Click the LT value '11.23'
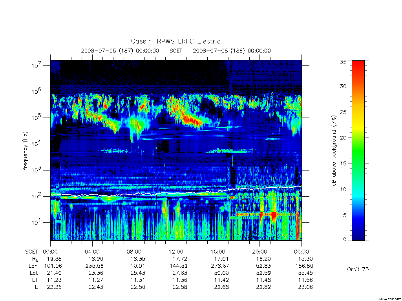Screen dimensions: 402x301 (54, 280)
